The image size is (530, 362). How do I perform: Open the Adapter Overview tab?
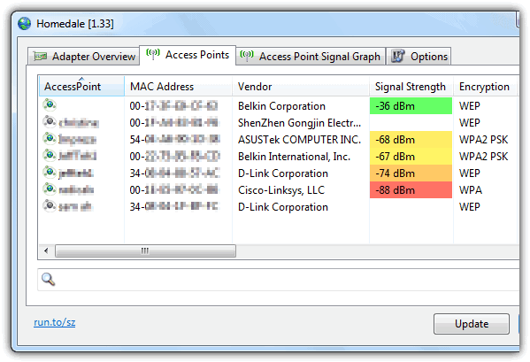[83, 56]
